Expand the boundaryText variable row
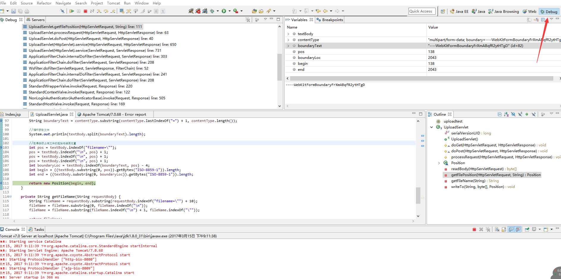This screenshot has height=279, width=561. (288, 46)
